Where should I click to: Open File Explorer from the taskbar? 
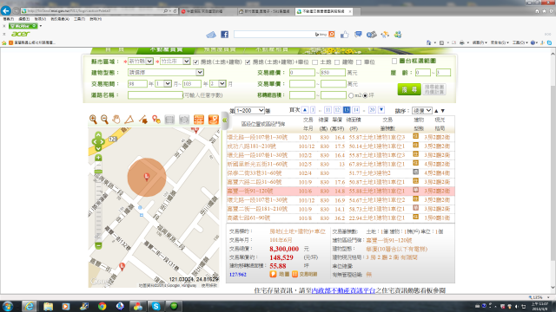coord(49,306)
